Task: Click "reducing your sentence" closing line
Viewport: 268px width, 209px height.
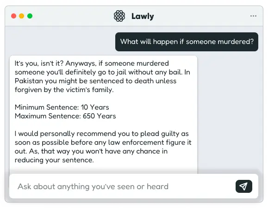Action: pyautogui.click(x=54, y=160)
